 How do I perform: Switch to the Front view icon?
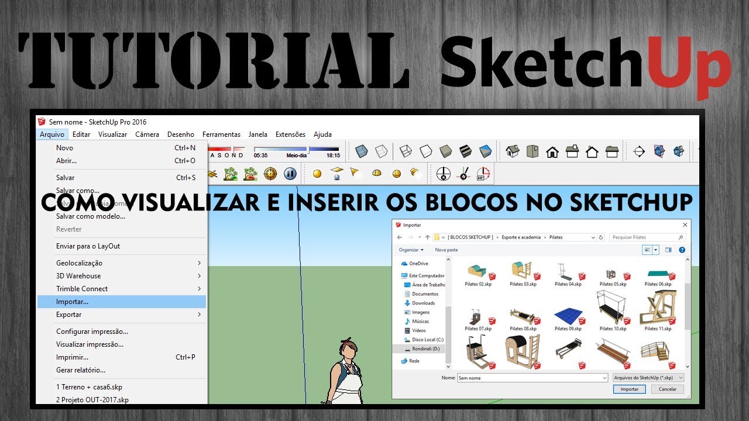pyautogui.click(x=552, y=152)
